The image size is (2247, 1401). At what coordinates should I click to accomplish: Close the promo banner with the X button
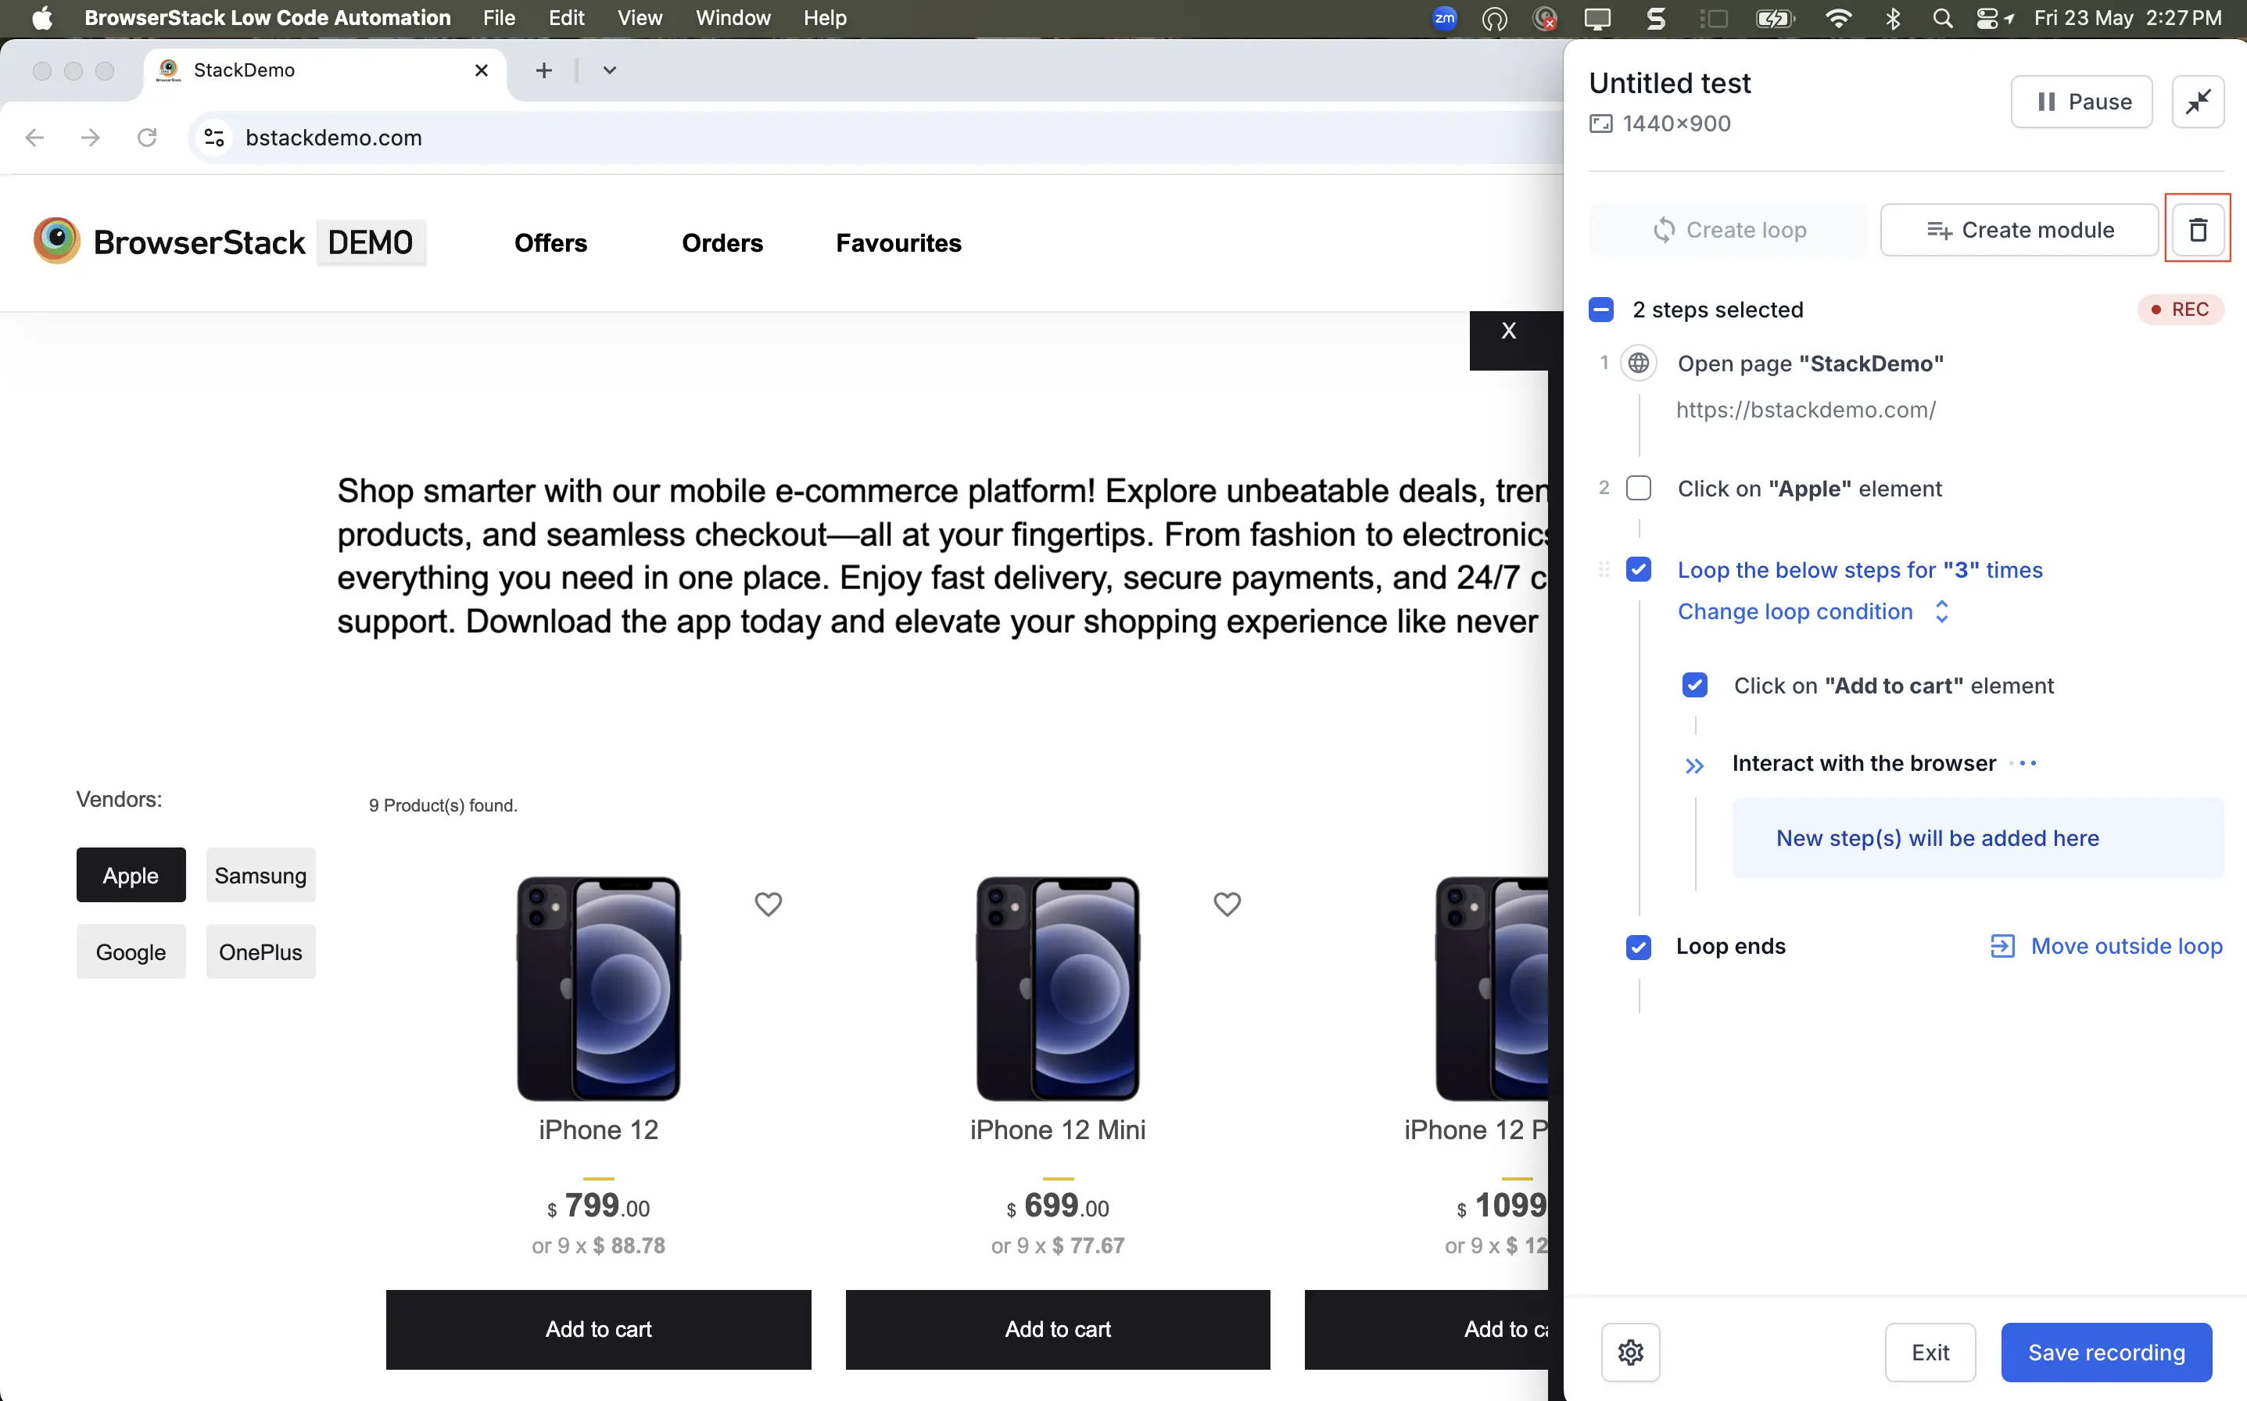1508,331
